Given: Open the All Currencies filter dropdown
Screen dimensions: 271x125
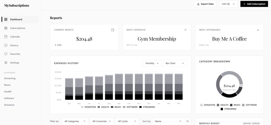Looking at the screenshot, I should (x=102, y=121).
